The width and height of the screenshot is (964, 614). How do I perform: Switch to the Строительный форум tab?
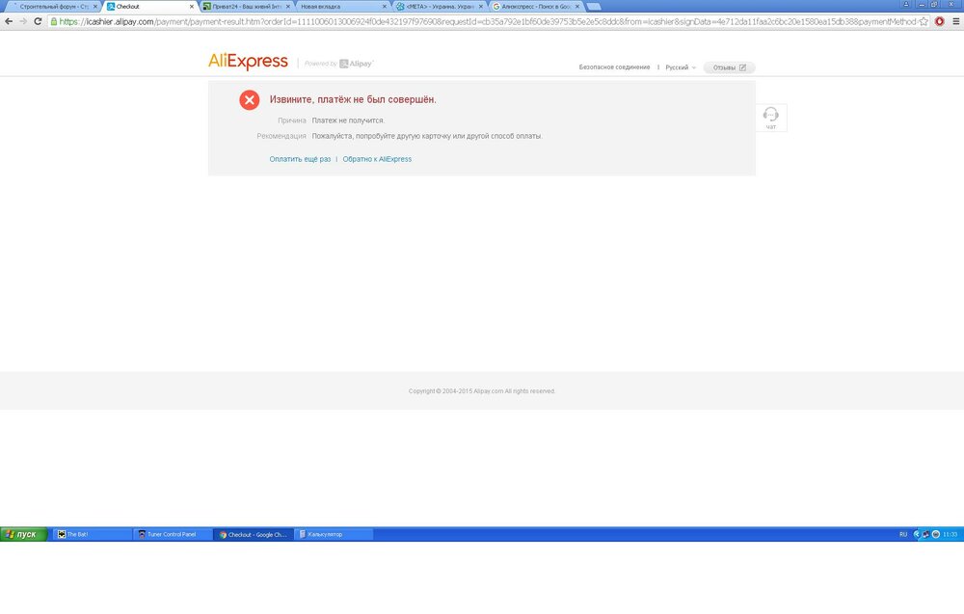[x=52, y=7]
